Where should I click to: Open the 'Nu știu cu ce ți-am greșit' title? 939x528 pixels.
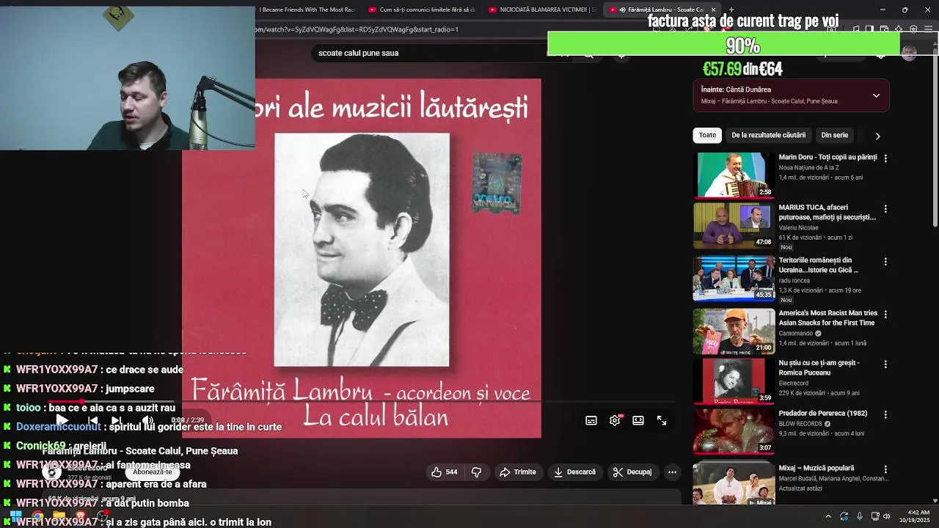coord(819,367)
